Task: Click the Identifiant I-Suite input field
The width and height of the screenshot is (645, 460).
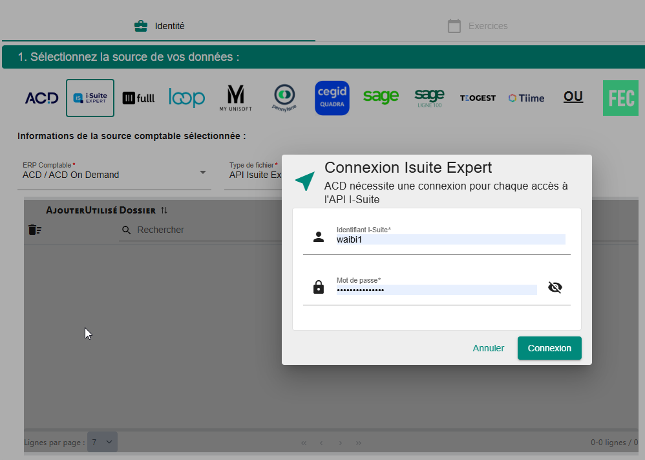Action: [450, 239]
